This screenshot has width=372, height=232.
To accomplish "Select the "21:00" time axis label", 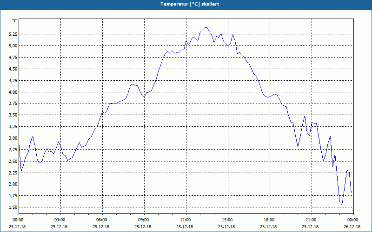I will pyautogui.click(x=312, y=220).
